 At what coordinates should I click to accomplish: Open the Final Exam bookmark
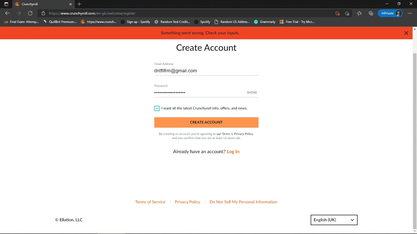[x=21, y=22]
